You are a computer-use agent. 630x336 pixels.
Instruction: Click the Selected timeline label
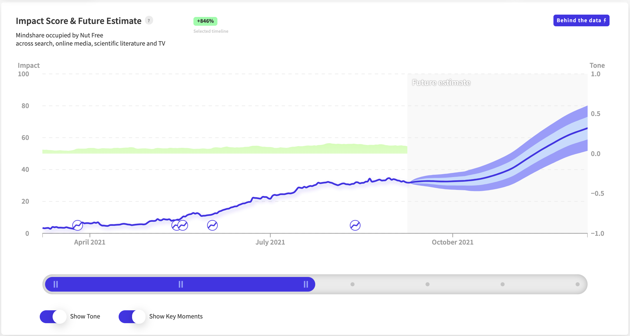click(x=211, y=31)
